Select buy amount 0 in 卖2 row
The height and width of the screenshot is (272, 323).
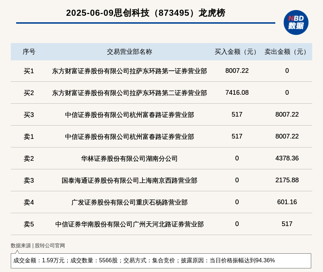(237, 158)
